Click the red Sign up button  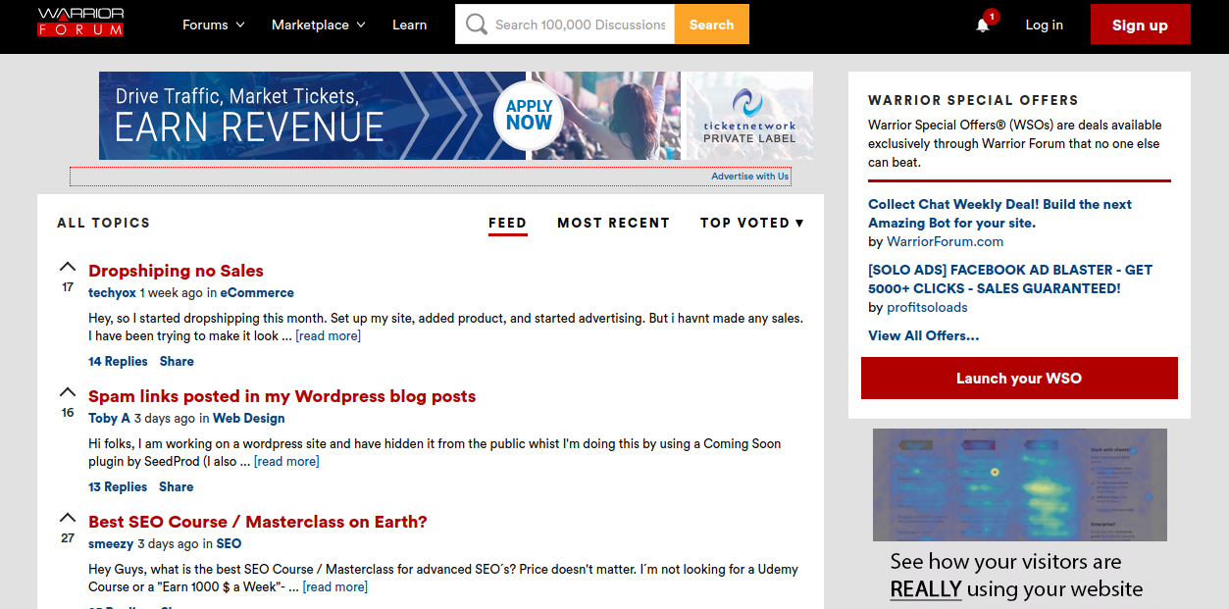[1140, 25]
